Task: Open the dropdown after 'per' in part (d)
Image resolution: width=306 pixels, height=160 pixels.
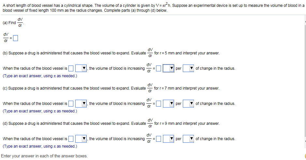Action: tap(188, 139)
